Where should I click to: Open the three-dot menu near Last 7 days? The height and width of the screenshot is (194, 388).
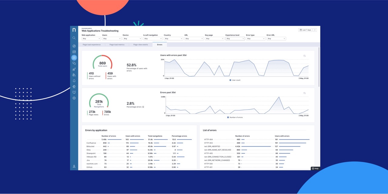coord(315,30)
